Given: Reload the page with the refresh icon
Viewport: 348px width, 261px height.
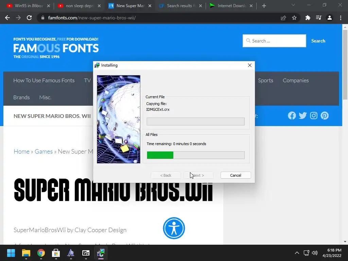Looking at the screenshot, I should tap(29, 18).
